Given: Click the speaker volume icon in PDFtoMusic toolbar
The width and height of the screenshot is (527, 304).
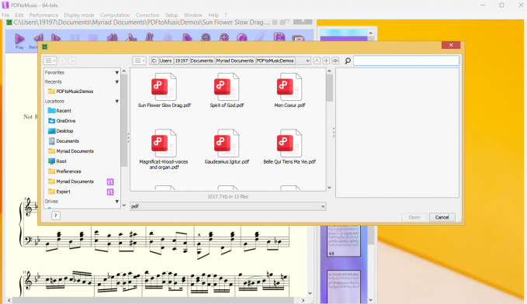Looking at the screenshot, I should (x=113, y=38).
